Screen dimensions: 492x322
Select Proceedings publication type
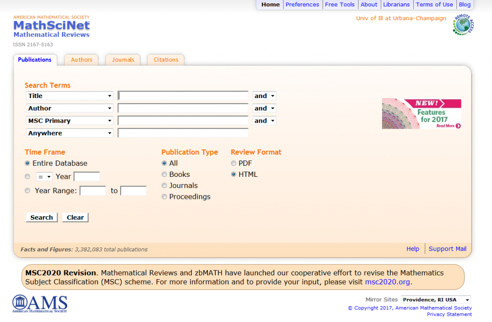point(164,197)
